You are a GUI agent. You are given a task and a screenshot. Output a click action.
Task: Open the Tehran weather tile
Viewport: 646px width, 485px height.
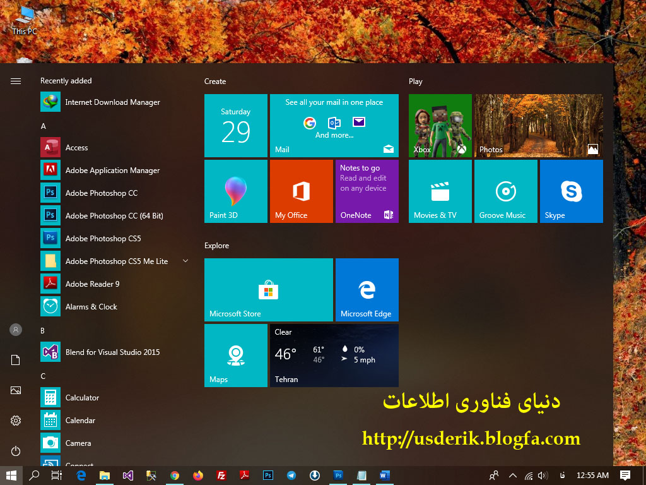point(334,356)
